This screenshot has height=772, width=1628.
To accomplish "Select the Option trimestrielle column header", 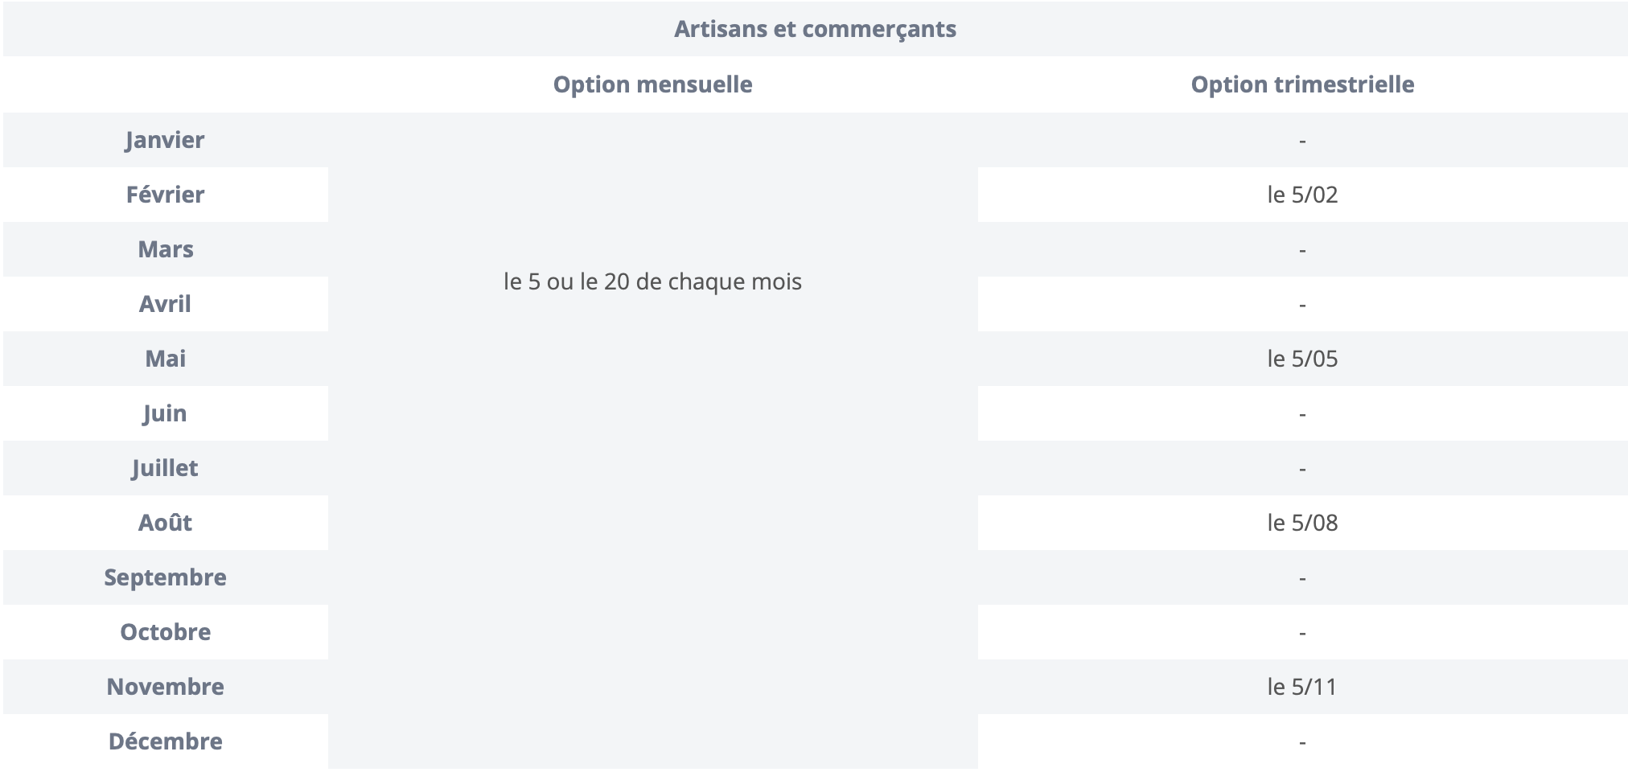I will pyautogui.click(x=1302, y=84).
